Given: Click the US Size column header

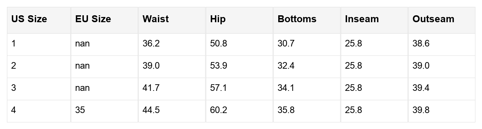Looking at the screenshot, I should pyautogui.click(x=39, y=20).
